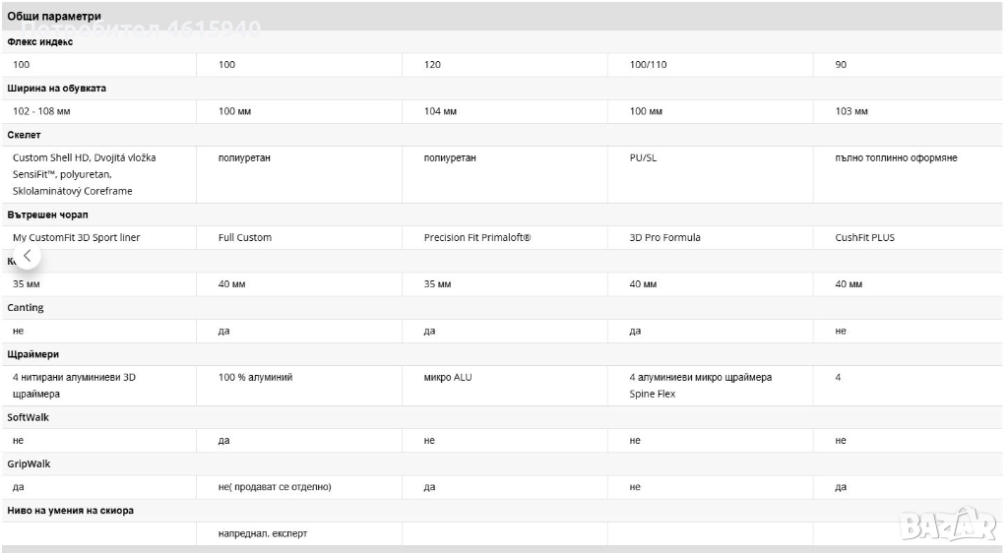Click the "Ширина на обувката" row heading
This screenshot has height=553, width=1008.
pos(57,89)
